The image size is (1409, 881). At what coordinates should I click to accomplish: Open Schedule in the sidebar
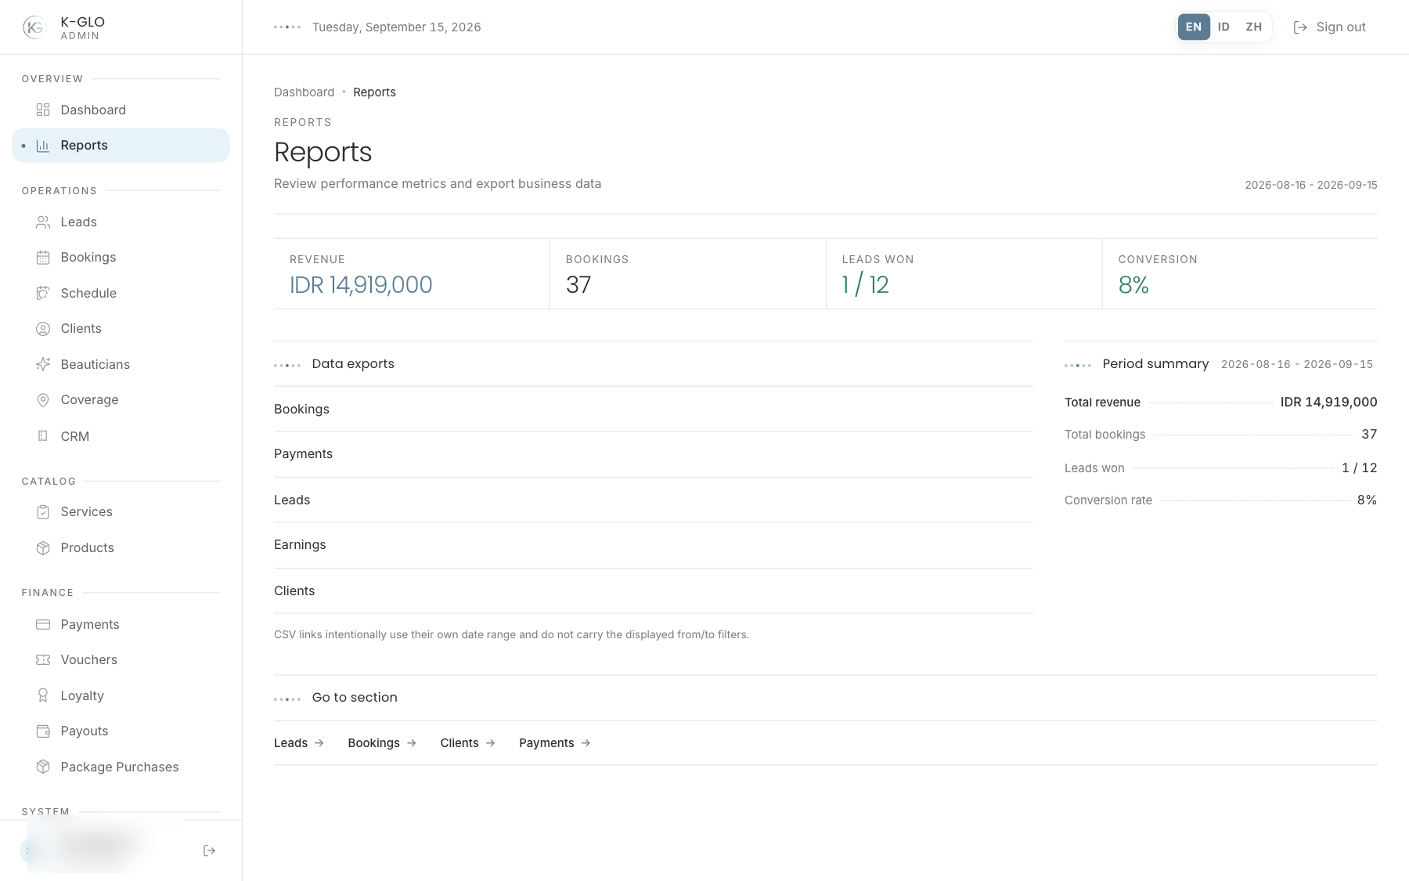121,293
